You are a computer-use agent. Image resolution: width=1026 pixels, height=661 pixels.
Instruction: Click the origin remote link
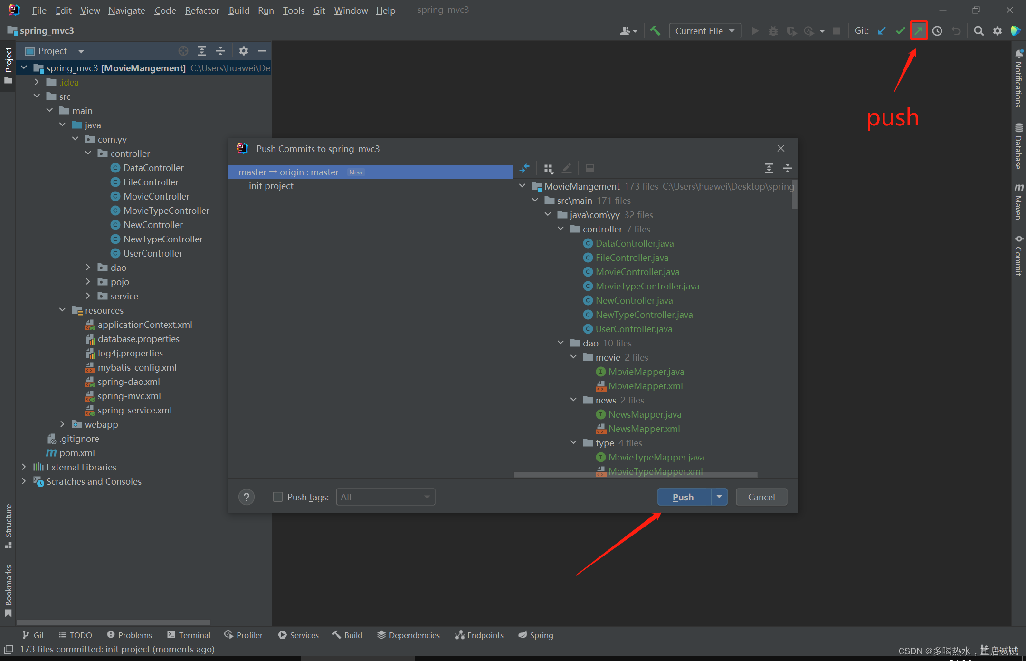point(292,172)
